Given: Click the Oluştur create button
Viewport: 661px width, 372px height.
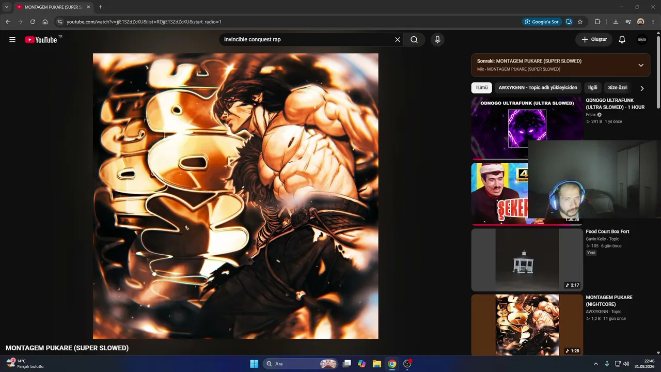Looking at the screenshot, I should (594, 40).
